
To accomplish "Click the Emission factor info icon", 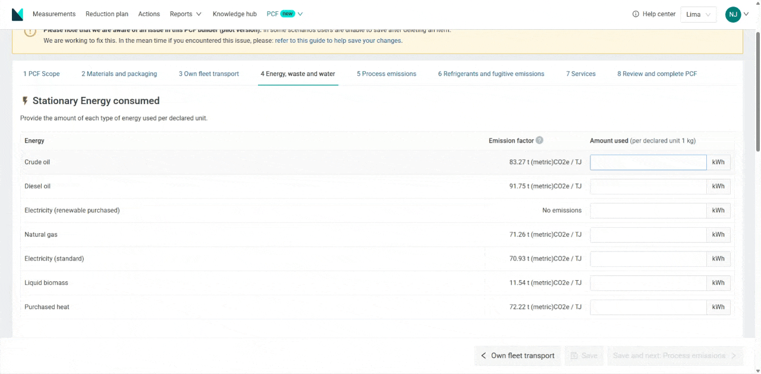I will pyautogui.click(x=539, y=140).
